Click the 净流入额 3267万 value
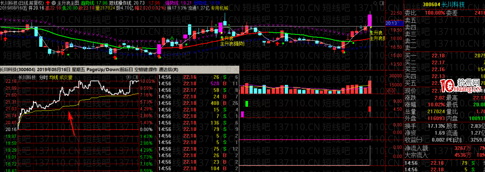The height and width of the screenshot is (172, 485). click(463, 148)
